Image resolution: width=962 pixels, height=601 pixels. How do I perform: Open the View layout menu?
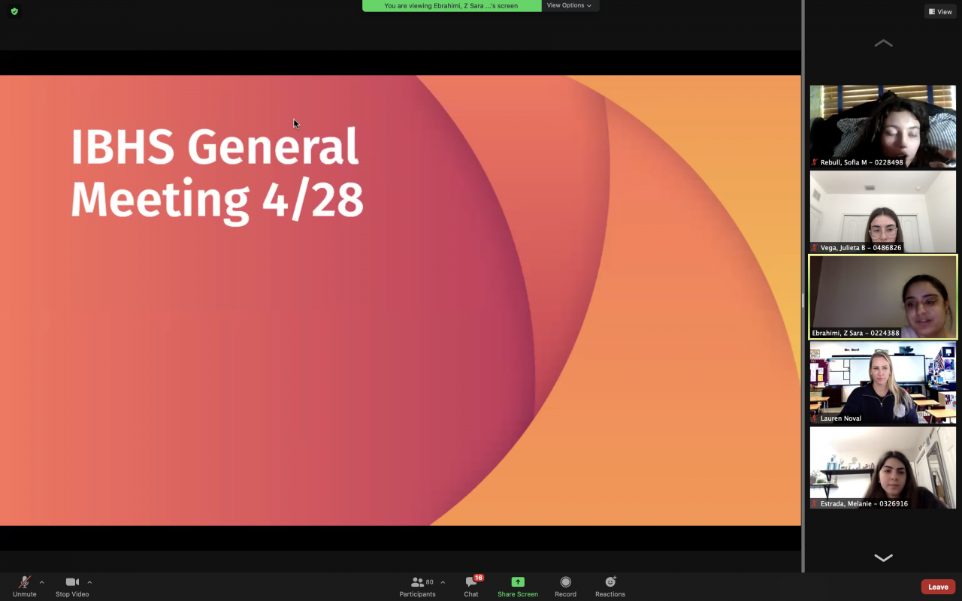[940, 11]
